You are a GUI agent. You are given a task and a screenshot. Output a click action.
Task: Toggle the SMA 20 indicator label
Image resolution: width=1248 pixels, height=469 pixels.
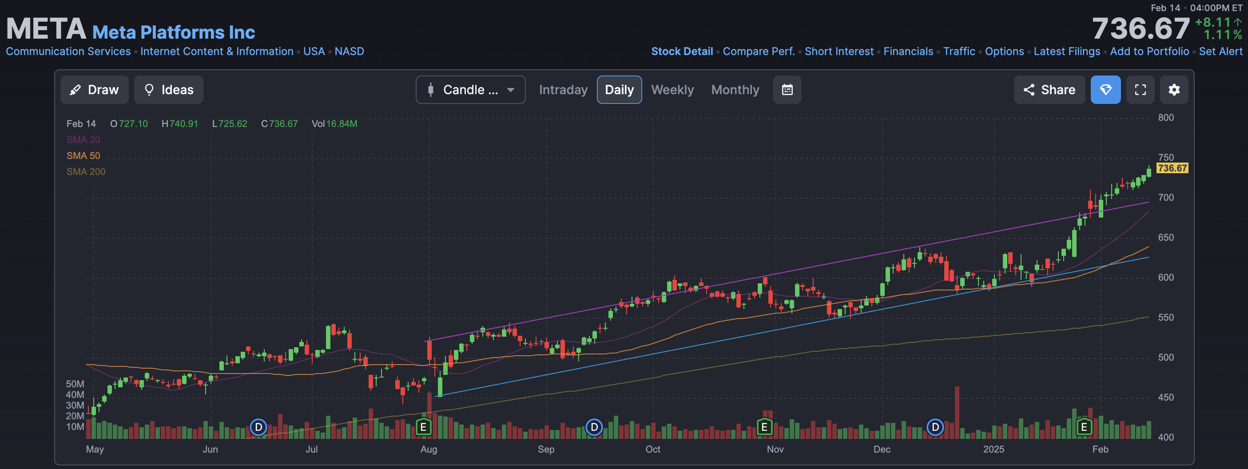tap(83, 139)
